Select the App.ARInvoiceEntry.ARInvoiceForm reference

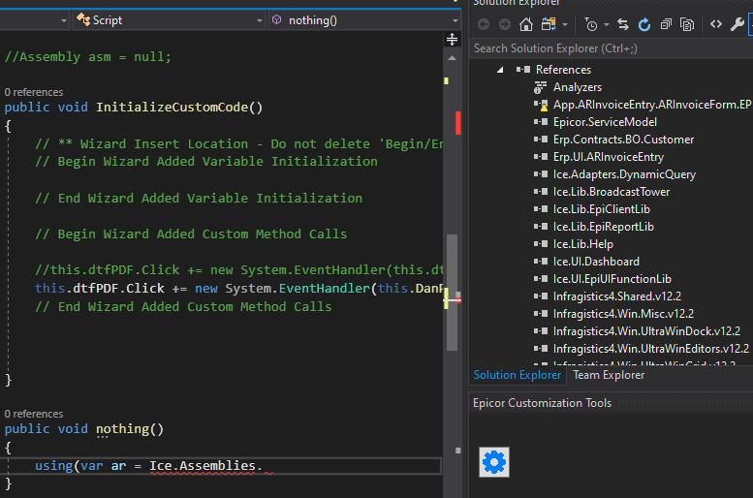click(652, 105)
